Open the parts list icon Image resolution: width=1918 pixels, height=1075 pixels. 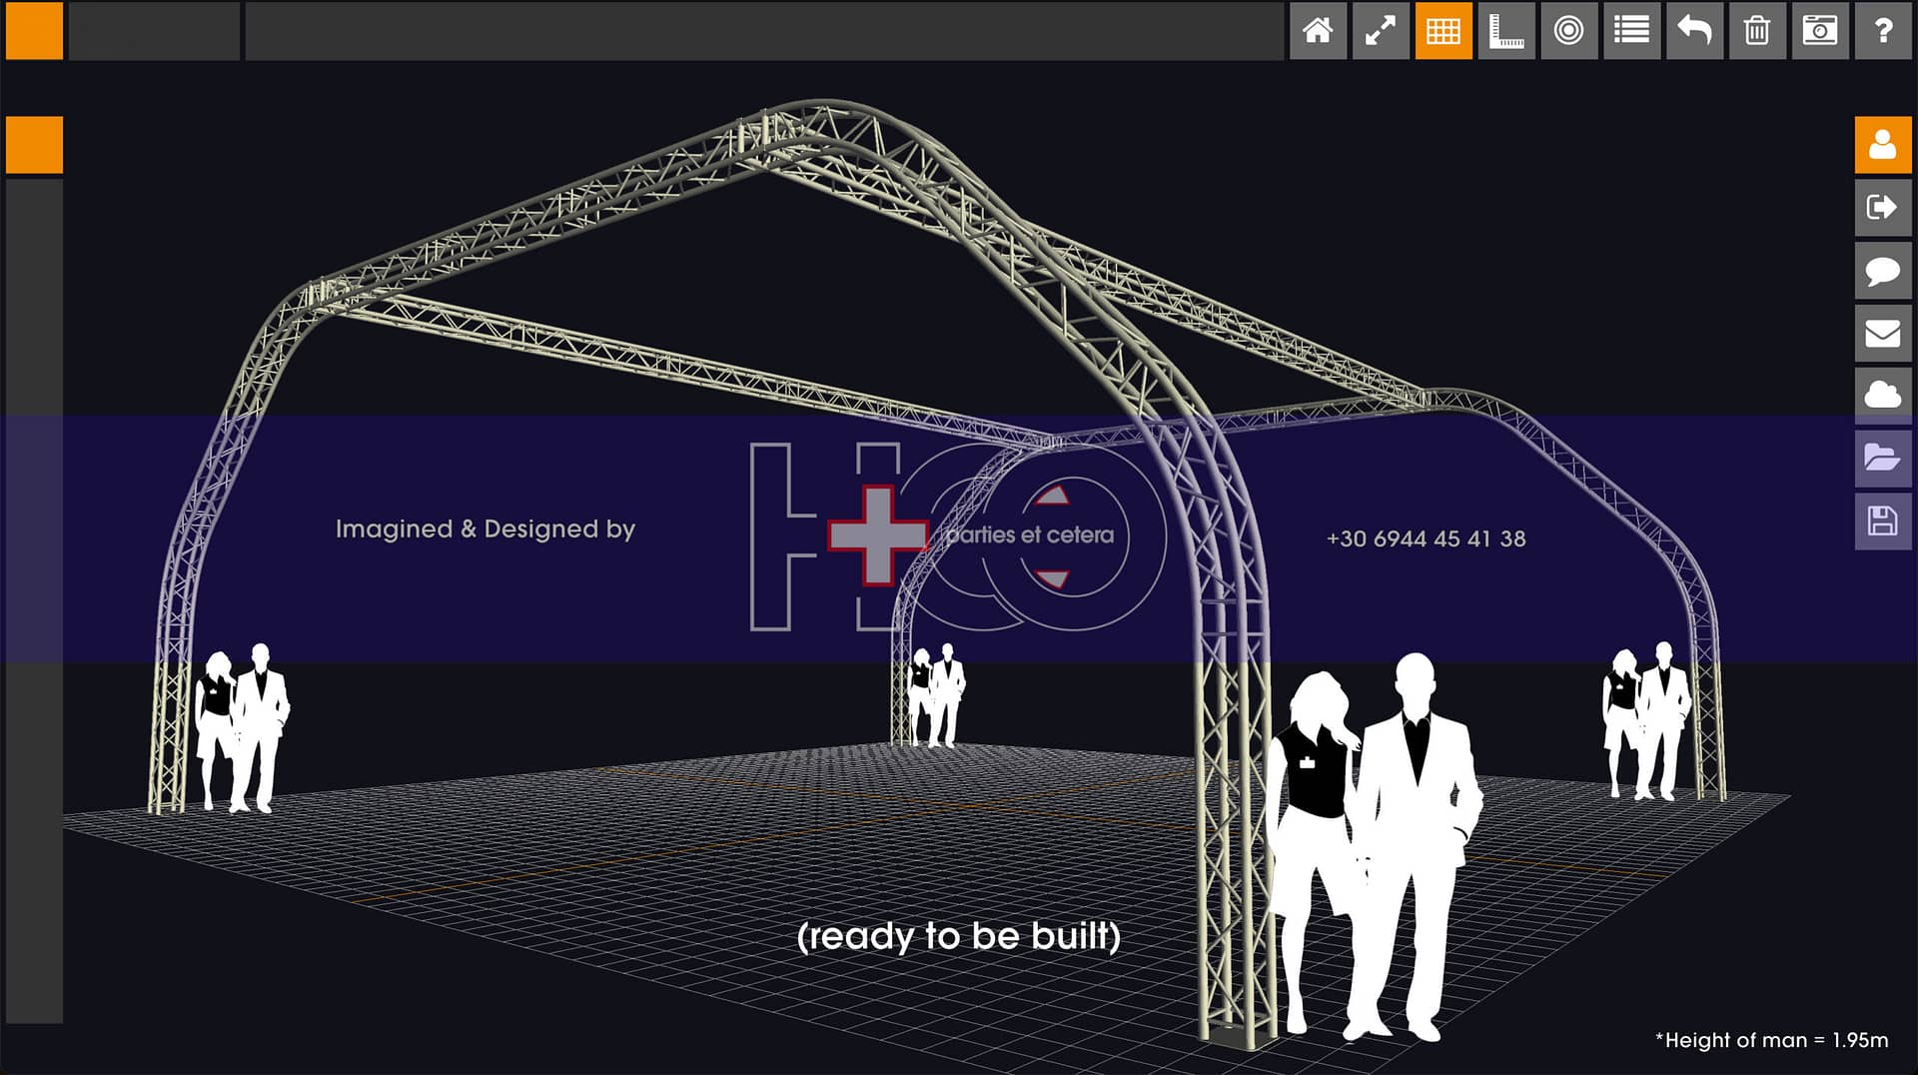1632,31
